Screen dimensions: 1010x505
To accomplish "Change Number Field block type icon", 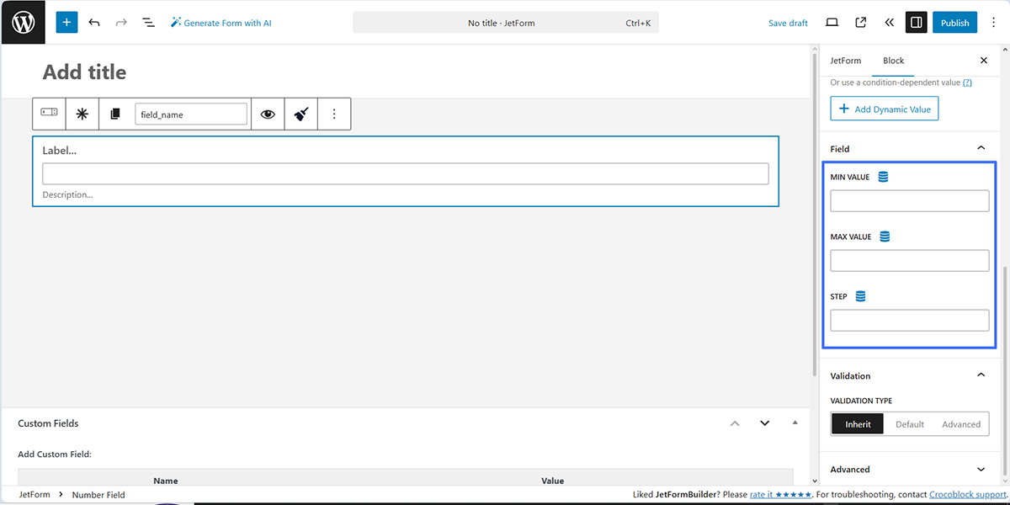I will click(50, 114).
